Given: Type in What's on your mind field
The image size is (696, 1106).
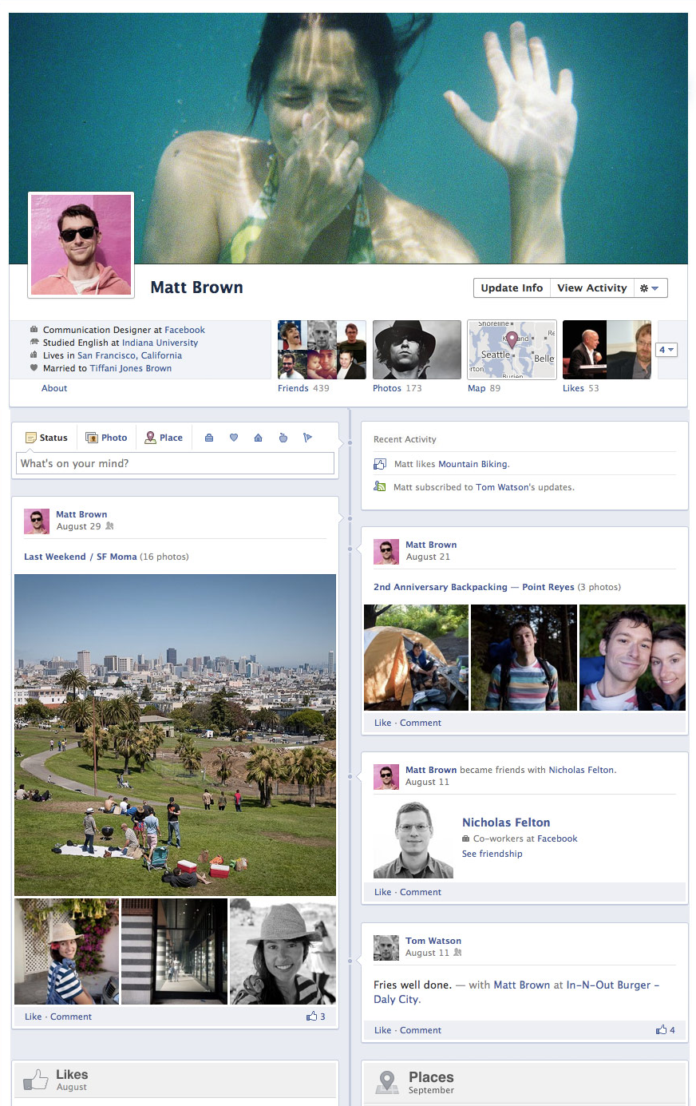Looking at the screenshot, I should (175, 463).
